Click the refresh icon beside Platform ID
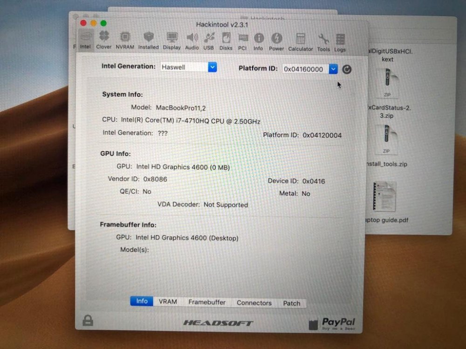This screenshot has width=466, height=349. (347, 69)
